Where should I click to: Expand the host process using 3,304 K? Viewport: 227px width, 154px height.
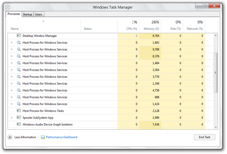12,70
